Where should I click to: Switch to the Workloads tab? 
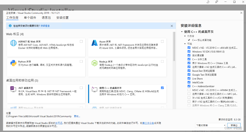12,18
